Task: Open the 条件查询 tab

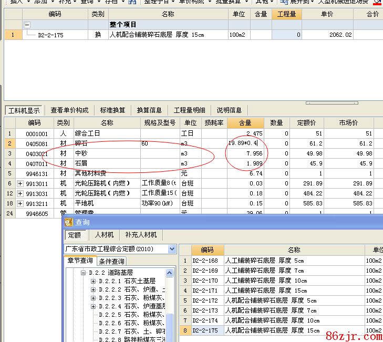Action: pos(111,261)
